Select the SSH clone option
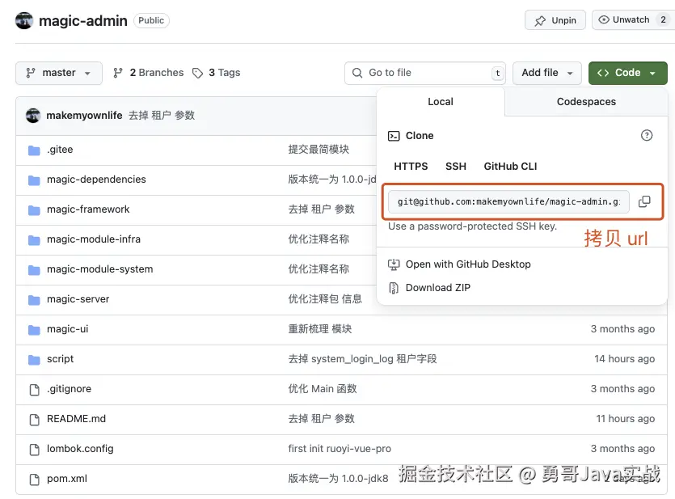The image size is (675, 499). point(455,166)
